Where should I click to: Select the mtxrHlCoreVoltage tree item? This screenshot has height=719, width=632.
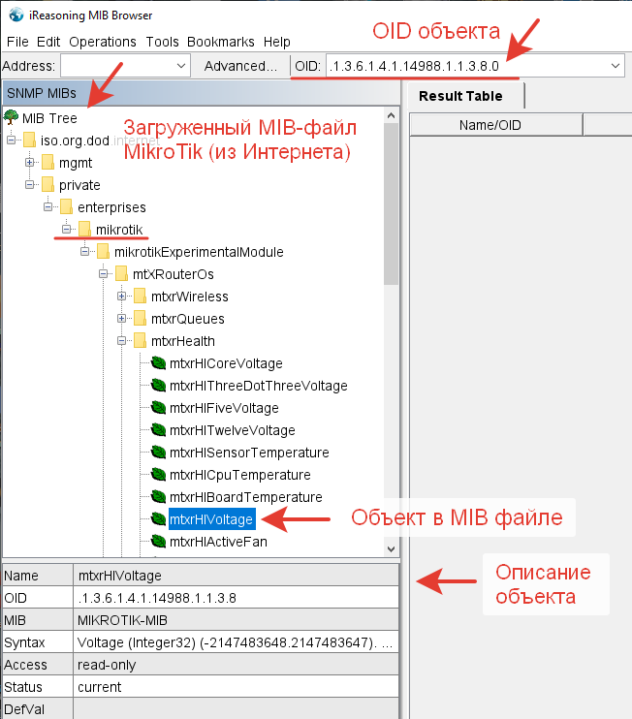point(226,363)
